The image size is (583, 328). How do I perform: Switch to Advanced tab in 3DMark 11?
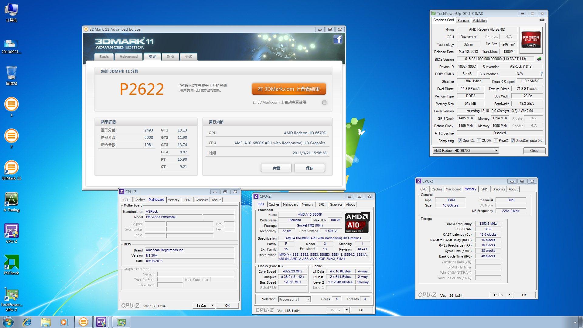(x=128, y=57)
